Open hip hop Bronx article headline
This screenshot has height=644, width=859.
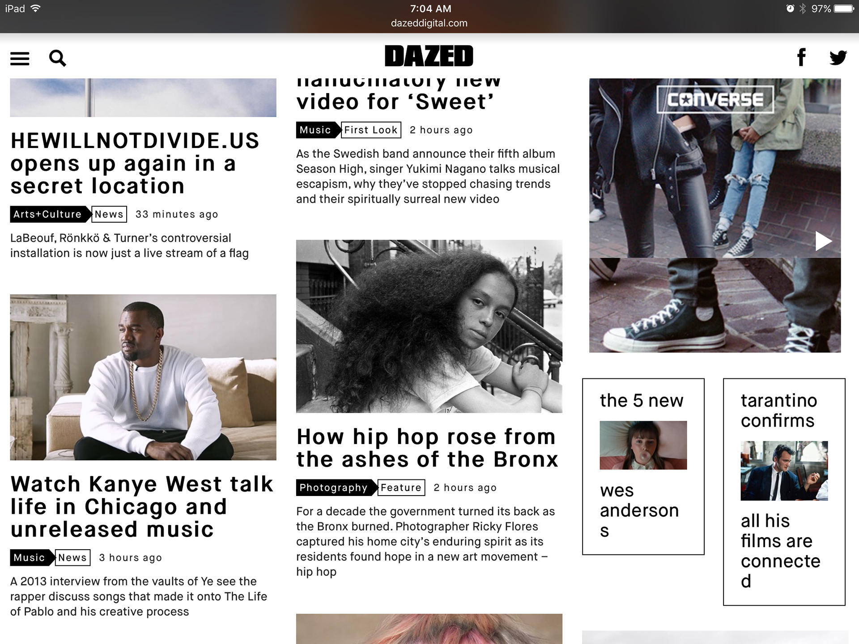[427, 448]
